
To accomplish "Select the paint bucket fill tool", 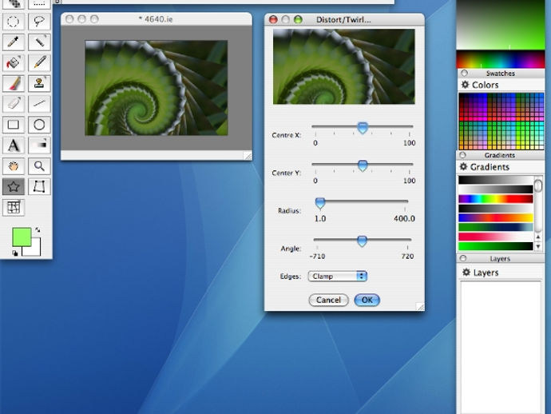I will click(14, 62).
